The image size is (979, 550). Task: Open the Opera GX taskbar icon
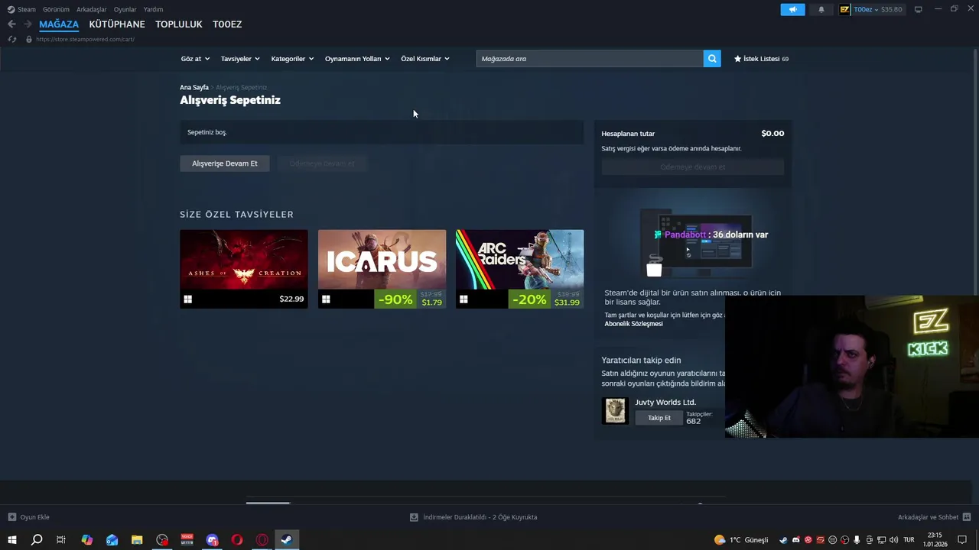pyautogui.click(x=262, y=540)
